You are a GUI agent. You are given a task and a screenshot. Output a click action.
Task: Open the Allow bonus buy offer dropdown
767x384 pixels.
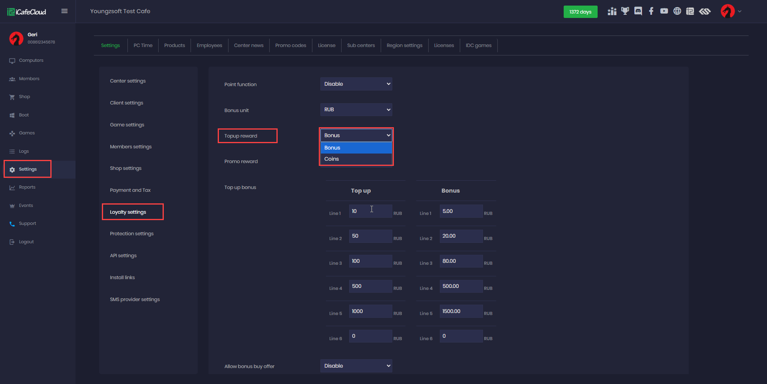point(356,366)
